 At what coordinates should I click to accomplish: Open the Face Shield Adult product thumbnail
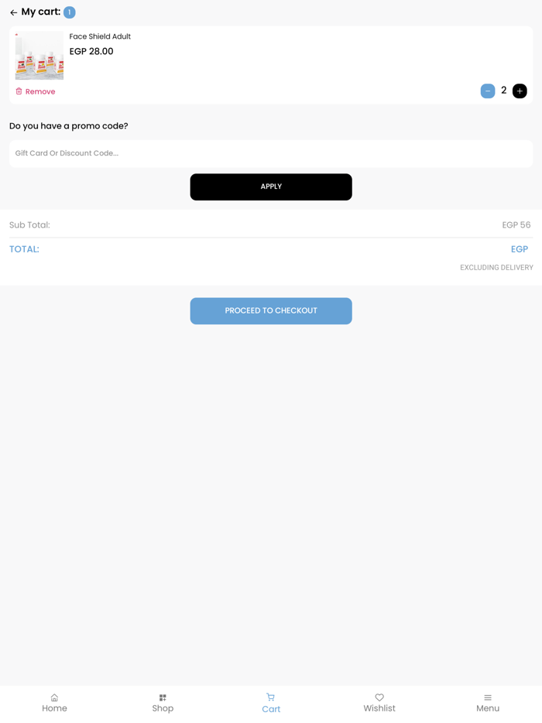click(39, 55)
